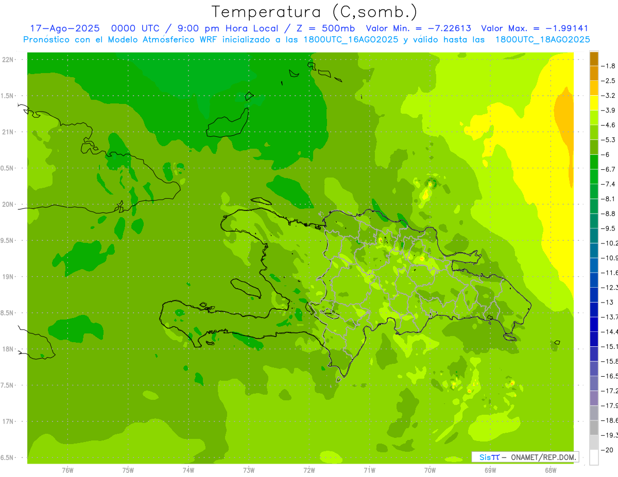Click the "1800UTC_18AGO2025" valid-until time text
This screenshot has height=477, width=618.
tap(542, 40)
